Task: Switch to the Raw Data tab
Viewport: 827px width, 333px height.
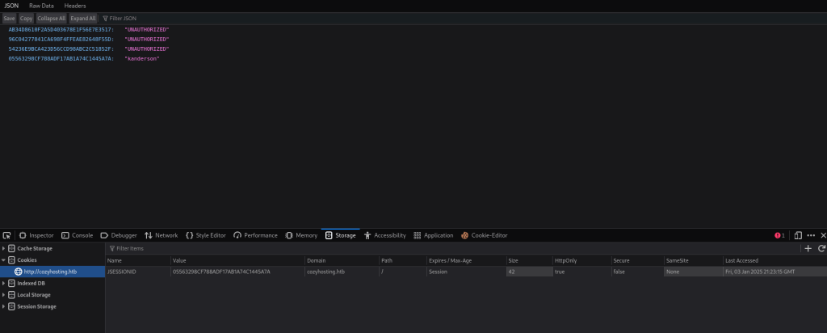Action: [41, 6]
